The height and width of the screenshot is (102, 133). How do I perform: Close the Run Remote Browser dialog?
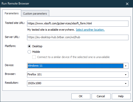click(127, 4)
